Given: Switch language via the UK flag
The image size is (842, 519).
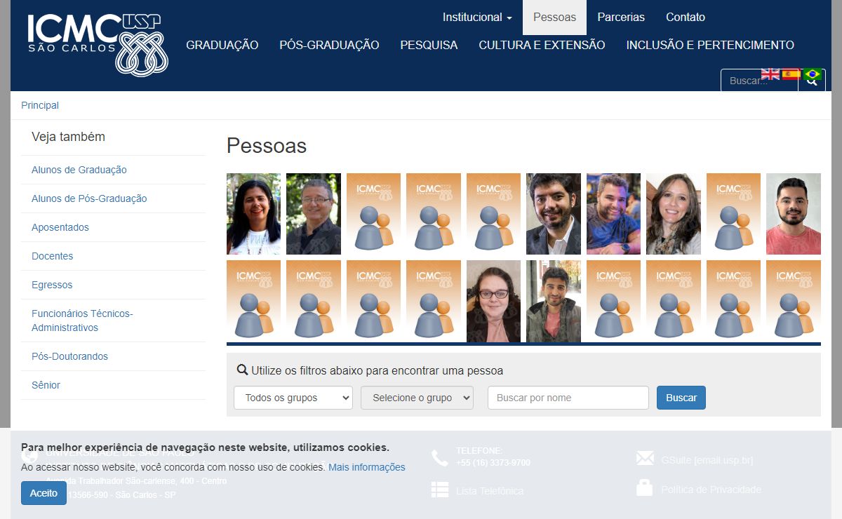Looking at the screenshot, I should [x=770, y=74].
